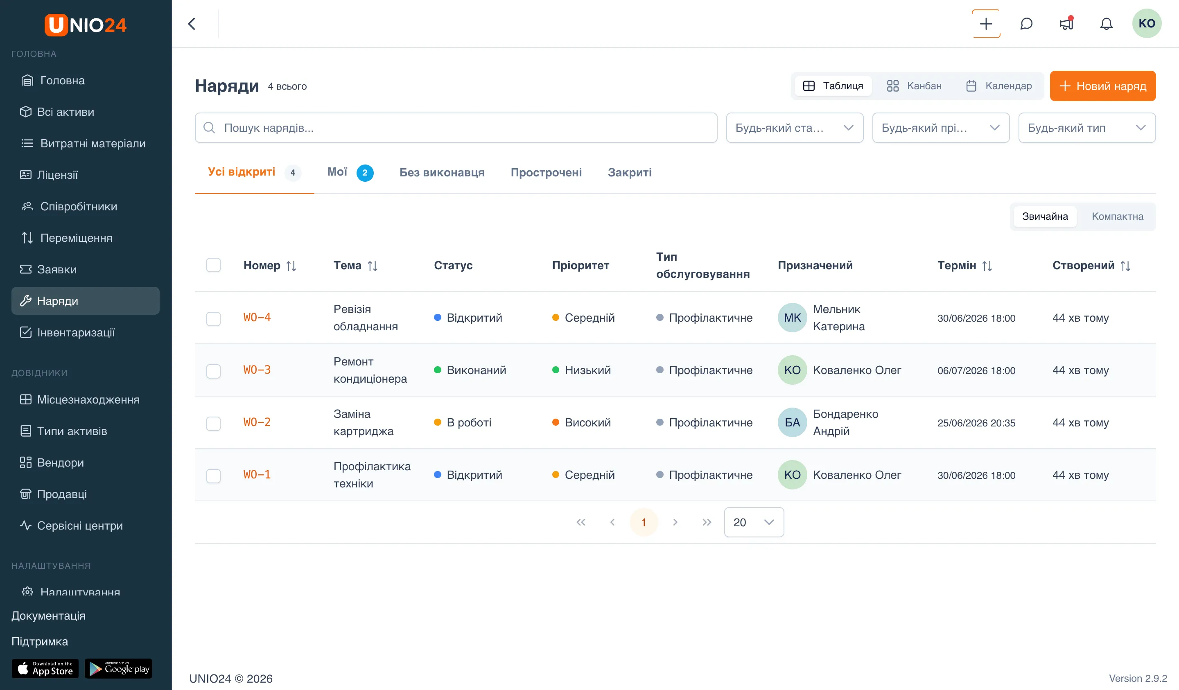Click the Пошук нарядів search field
This screenshot has width=1179, height=690.
(456, 128)
